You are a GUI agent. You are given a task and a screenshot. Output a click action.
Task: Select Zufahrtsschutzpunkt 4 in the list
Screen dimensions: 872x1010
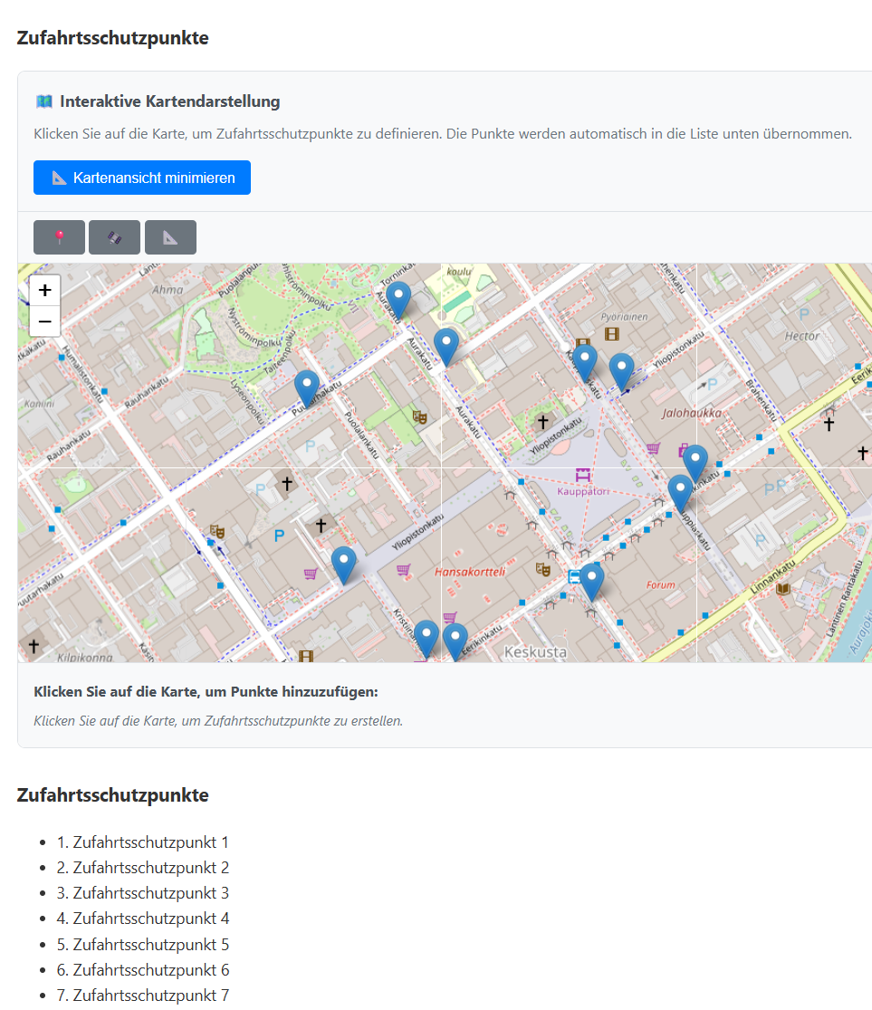click(150, 919)
